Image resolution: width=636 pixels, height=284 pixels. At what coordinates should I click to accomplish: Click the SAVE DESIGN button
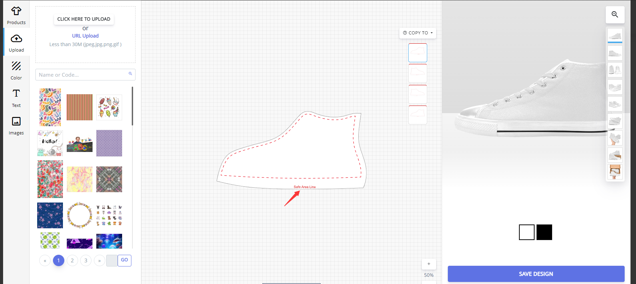click(536, 274)
